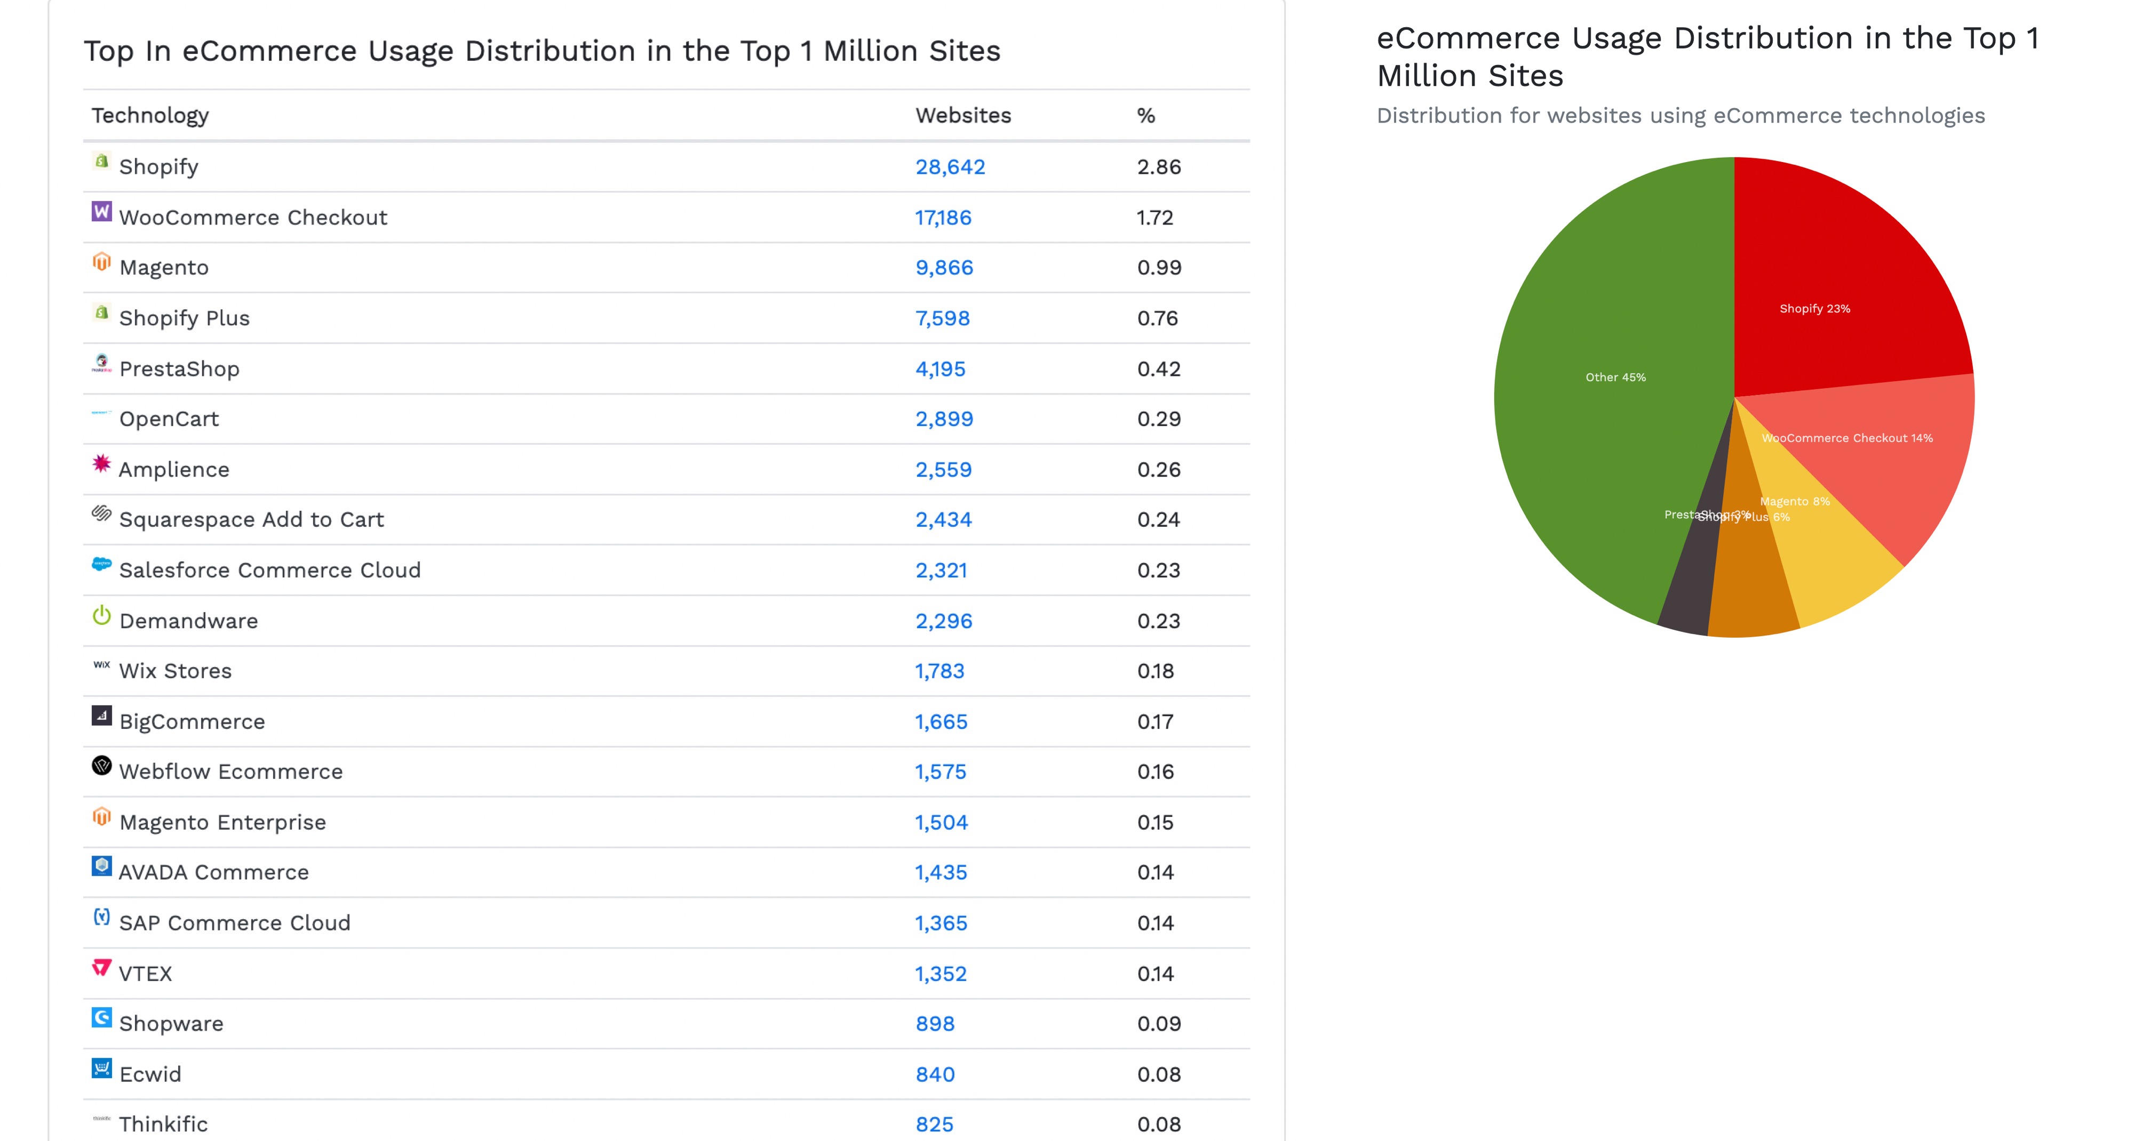The width and height of the screenshot is (2134, 1141).
Task: Click the 9,866 websites count link
Action: (x=944, y=268)
